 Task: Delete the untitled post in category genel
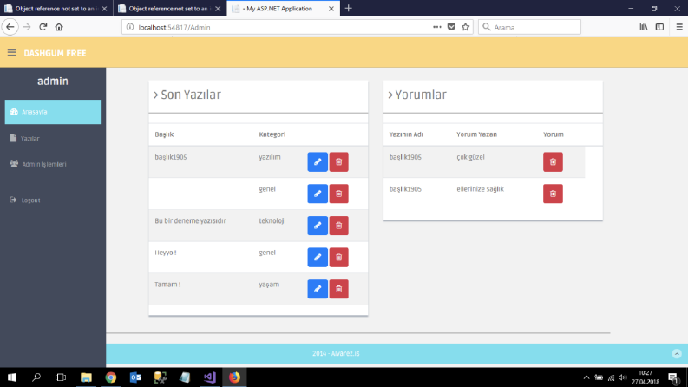(338, 193)
